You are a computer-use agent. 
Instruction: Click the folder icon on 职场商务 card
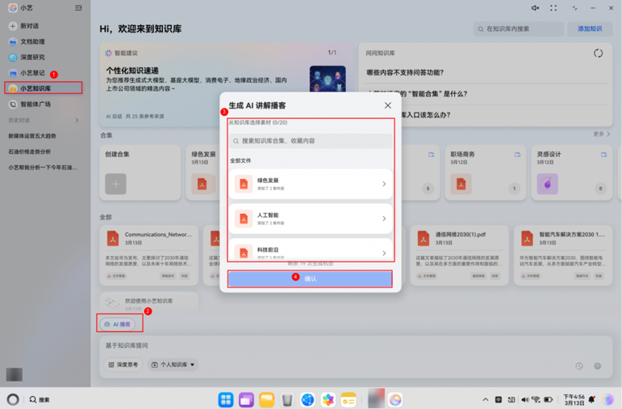[x=518, y=155]
